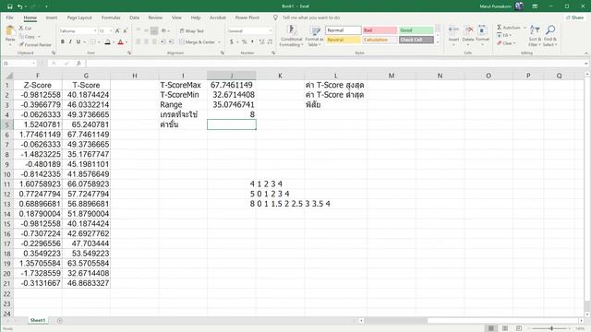Click the Insert Function fx icon
This screenshot has height=332, width=591.
point(78,64)
